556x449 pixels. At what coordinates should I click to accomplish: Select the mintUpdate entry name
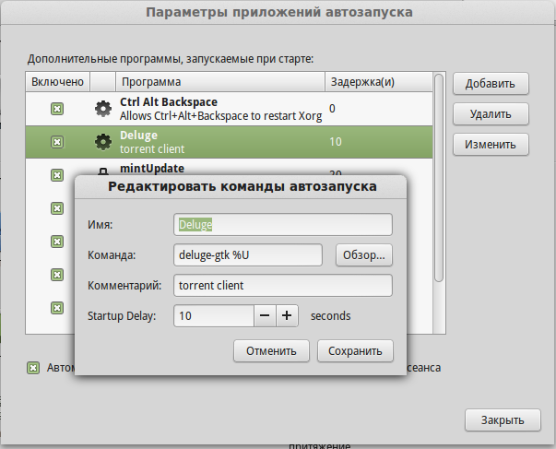click(x=152, y=168)
